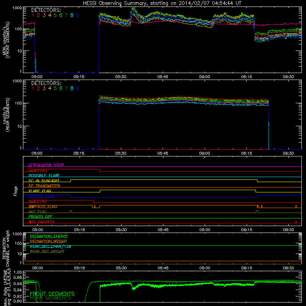Click detector 1 in rear segments legend
The height and width of the screenshot is (306, 306).
(x=33, y=88)
